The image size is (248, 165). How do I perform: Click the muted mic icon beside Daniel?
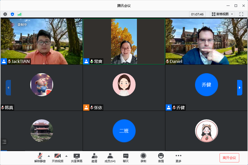coord(167,61)
